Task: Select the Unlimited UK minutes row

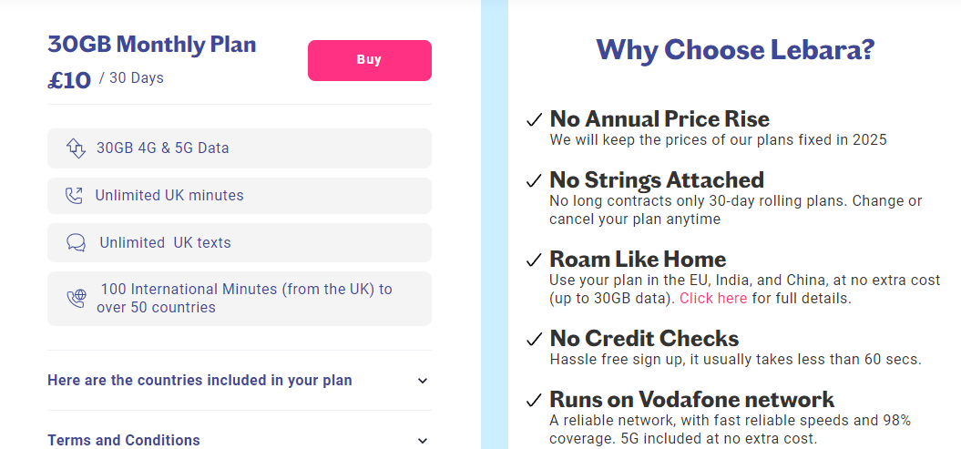Action: [x=240, y=196]
